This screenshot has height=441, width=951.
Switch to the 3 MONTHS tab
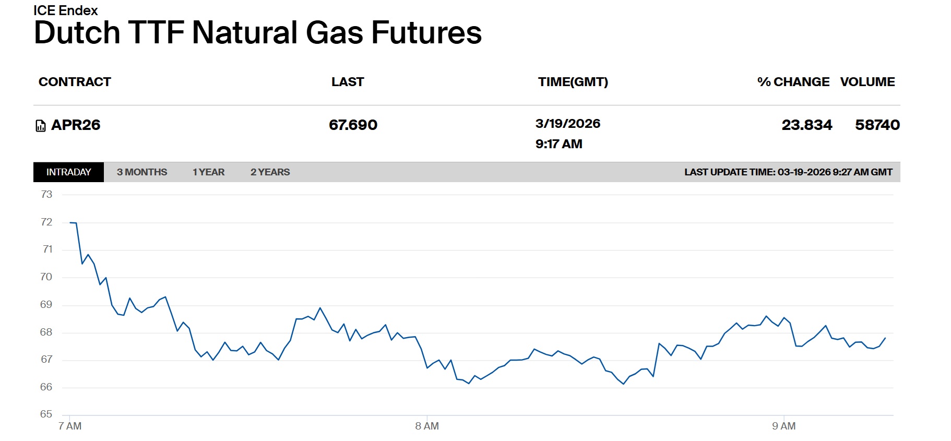[x=142, y=172]
